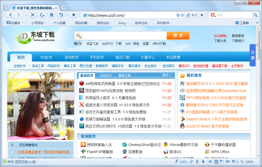This screenshot has height=167, width=262.
Task: Click the person icon in status bar
Action: [197, 162]
